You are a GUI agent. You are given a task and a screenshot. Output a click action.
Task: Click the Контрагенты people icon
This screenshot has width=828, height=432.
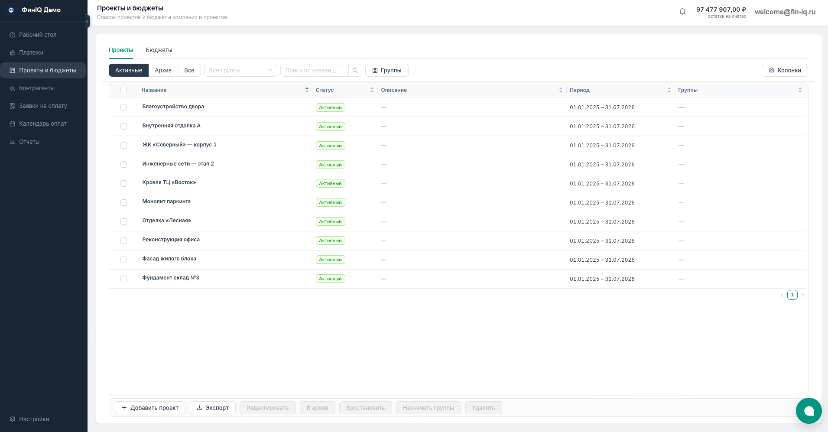[x=13, y=88]
